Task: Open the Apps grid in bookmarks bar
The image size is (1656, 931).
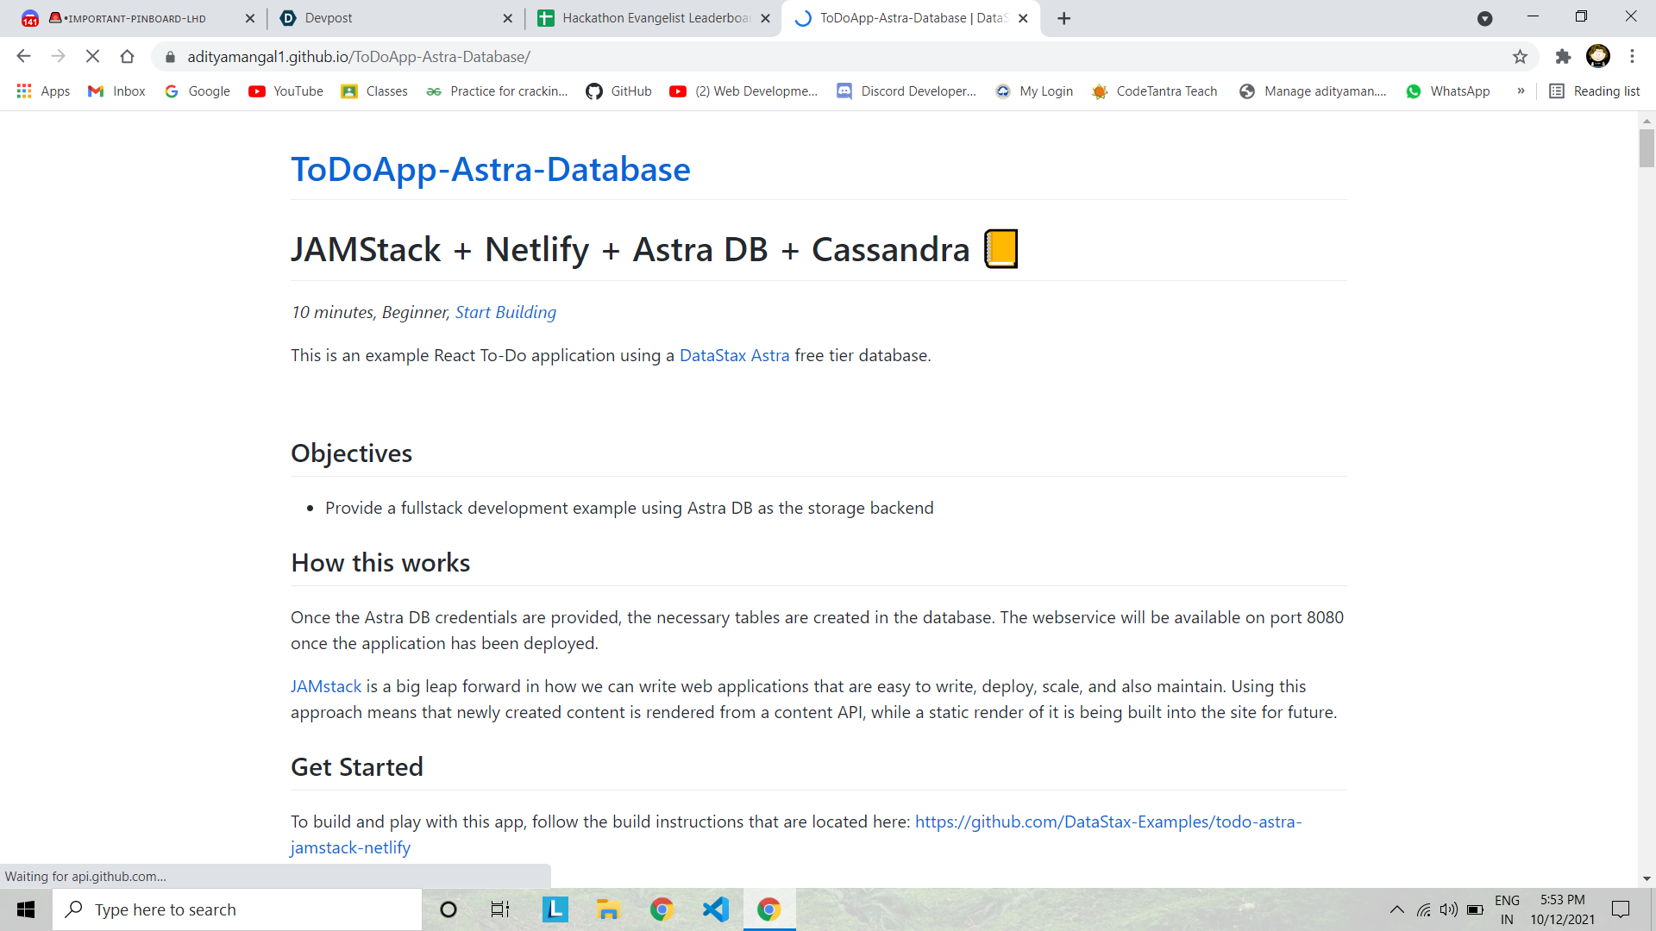Action: (43, 91)
